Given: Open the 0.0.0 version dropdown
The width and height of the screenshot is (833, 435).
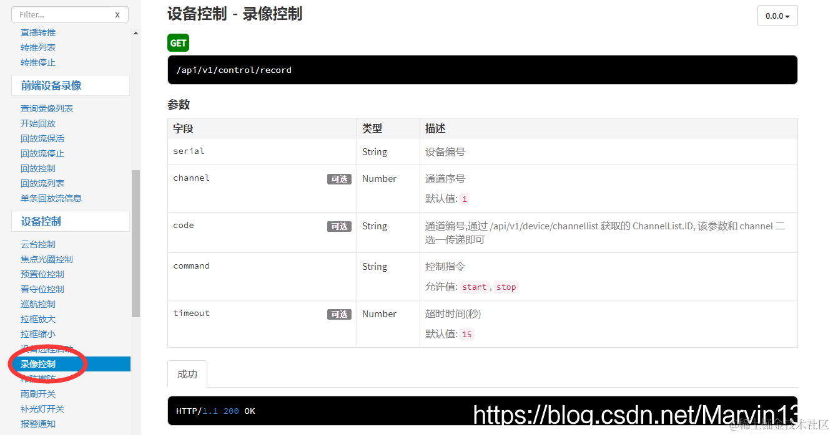Looking at the screenshot, I should pos(777,16).
